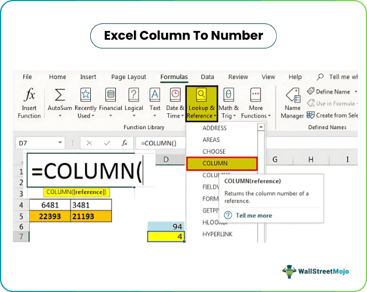Choose AREAS from the function list
The image size is (367, 292).
click(x=211, y=140)
